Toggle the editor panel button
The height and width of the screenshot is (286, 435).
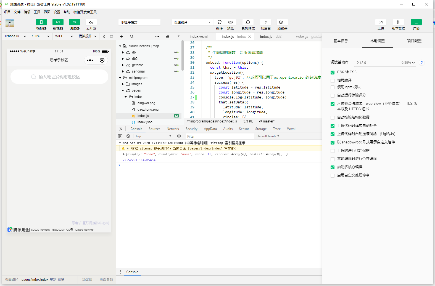pos(58,22)
